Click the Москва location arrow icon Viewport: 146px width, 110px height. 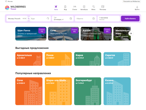6,1
